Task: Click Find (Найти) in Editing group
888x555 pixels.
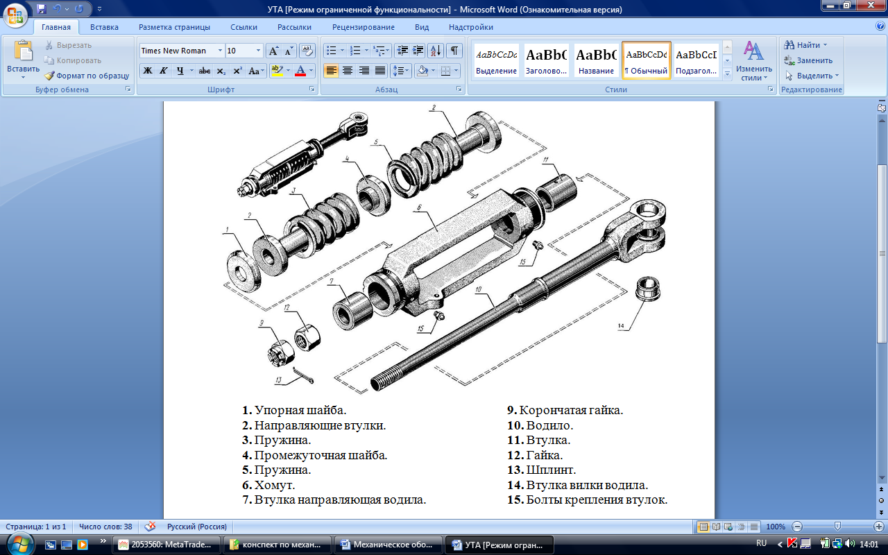Action: [805, 45]
